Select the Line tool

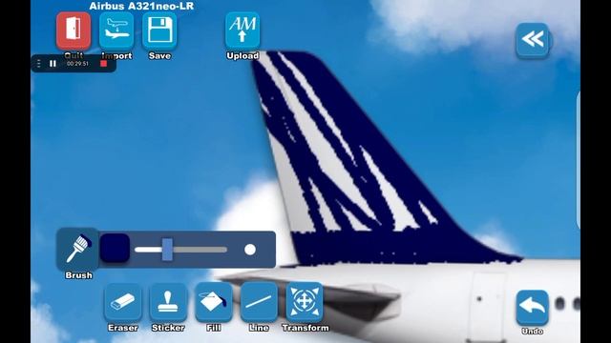tap(259, 302)
